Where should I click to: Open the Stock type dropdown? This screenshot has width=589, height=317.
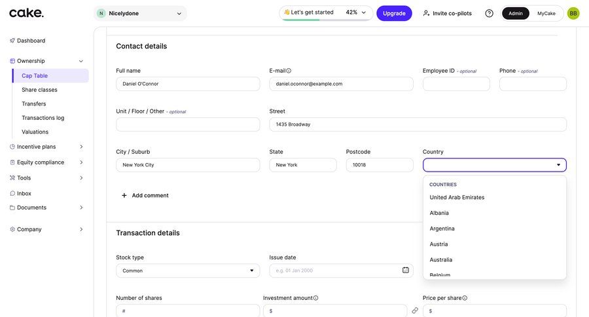pos(188,270)
